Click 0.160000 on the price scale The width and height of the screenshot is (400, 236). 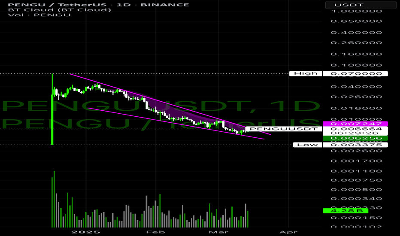[x=356, y=54]
